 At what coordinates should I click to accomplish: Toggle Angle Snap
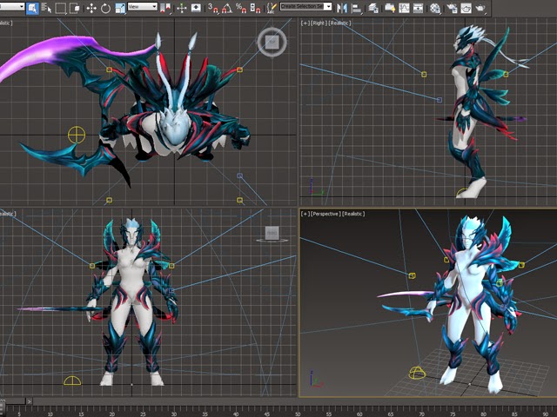point(227,8)
